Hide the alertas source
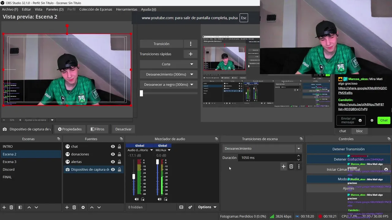This screenshot has width=392, height=220. pyautogui.click(x=113, y=162)
